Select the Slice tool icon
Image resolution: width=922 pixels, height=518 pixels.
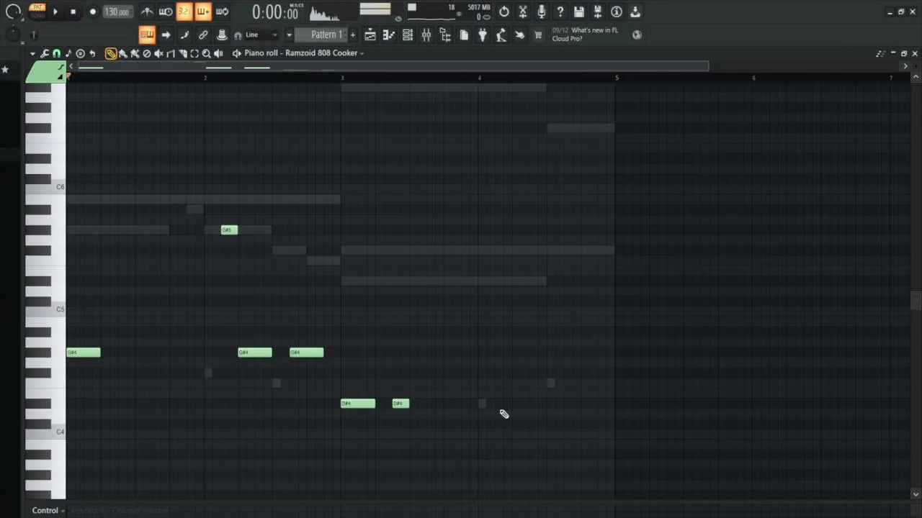coord(182,53)
